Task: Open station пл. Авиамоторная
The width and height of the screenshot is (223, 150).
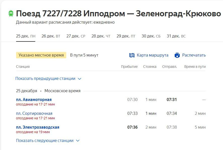Action: [x=34, y=100]
